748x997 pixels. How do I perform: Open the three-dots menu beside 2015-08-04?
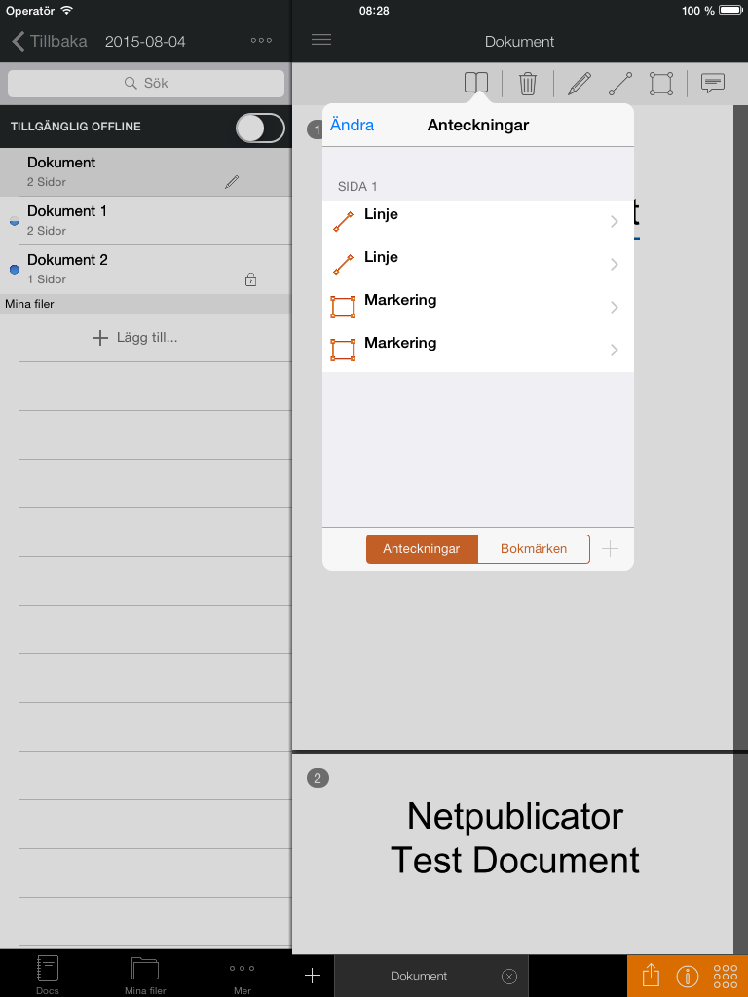[x=261, y=41]
